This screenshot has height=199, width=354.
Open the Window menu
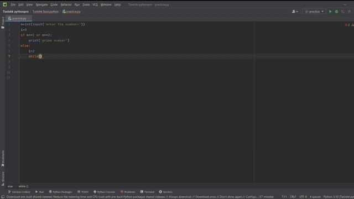coord(106,4)
